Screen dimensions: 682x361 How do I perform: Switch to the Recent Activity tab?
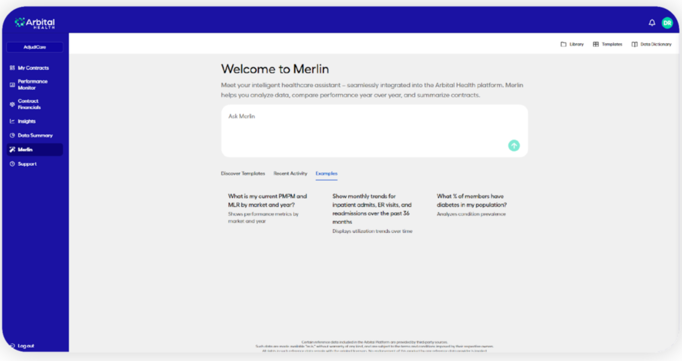click(290, 174)
